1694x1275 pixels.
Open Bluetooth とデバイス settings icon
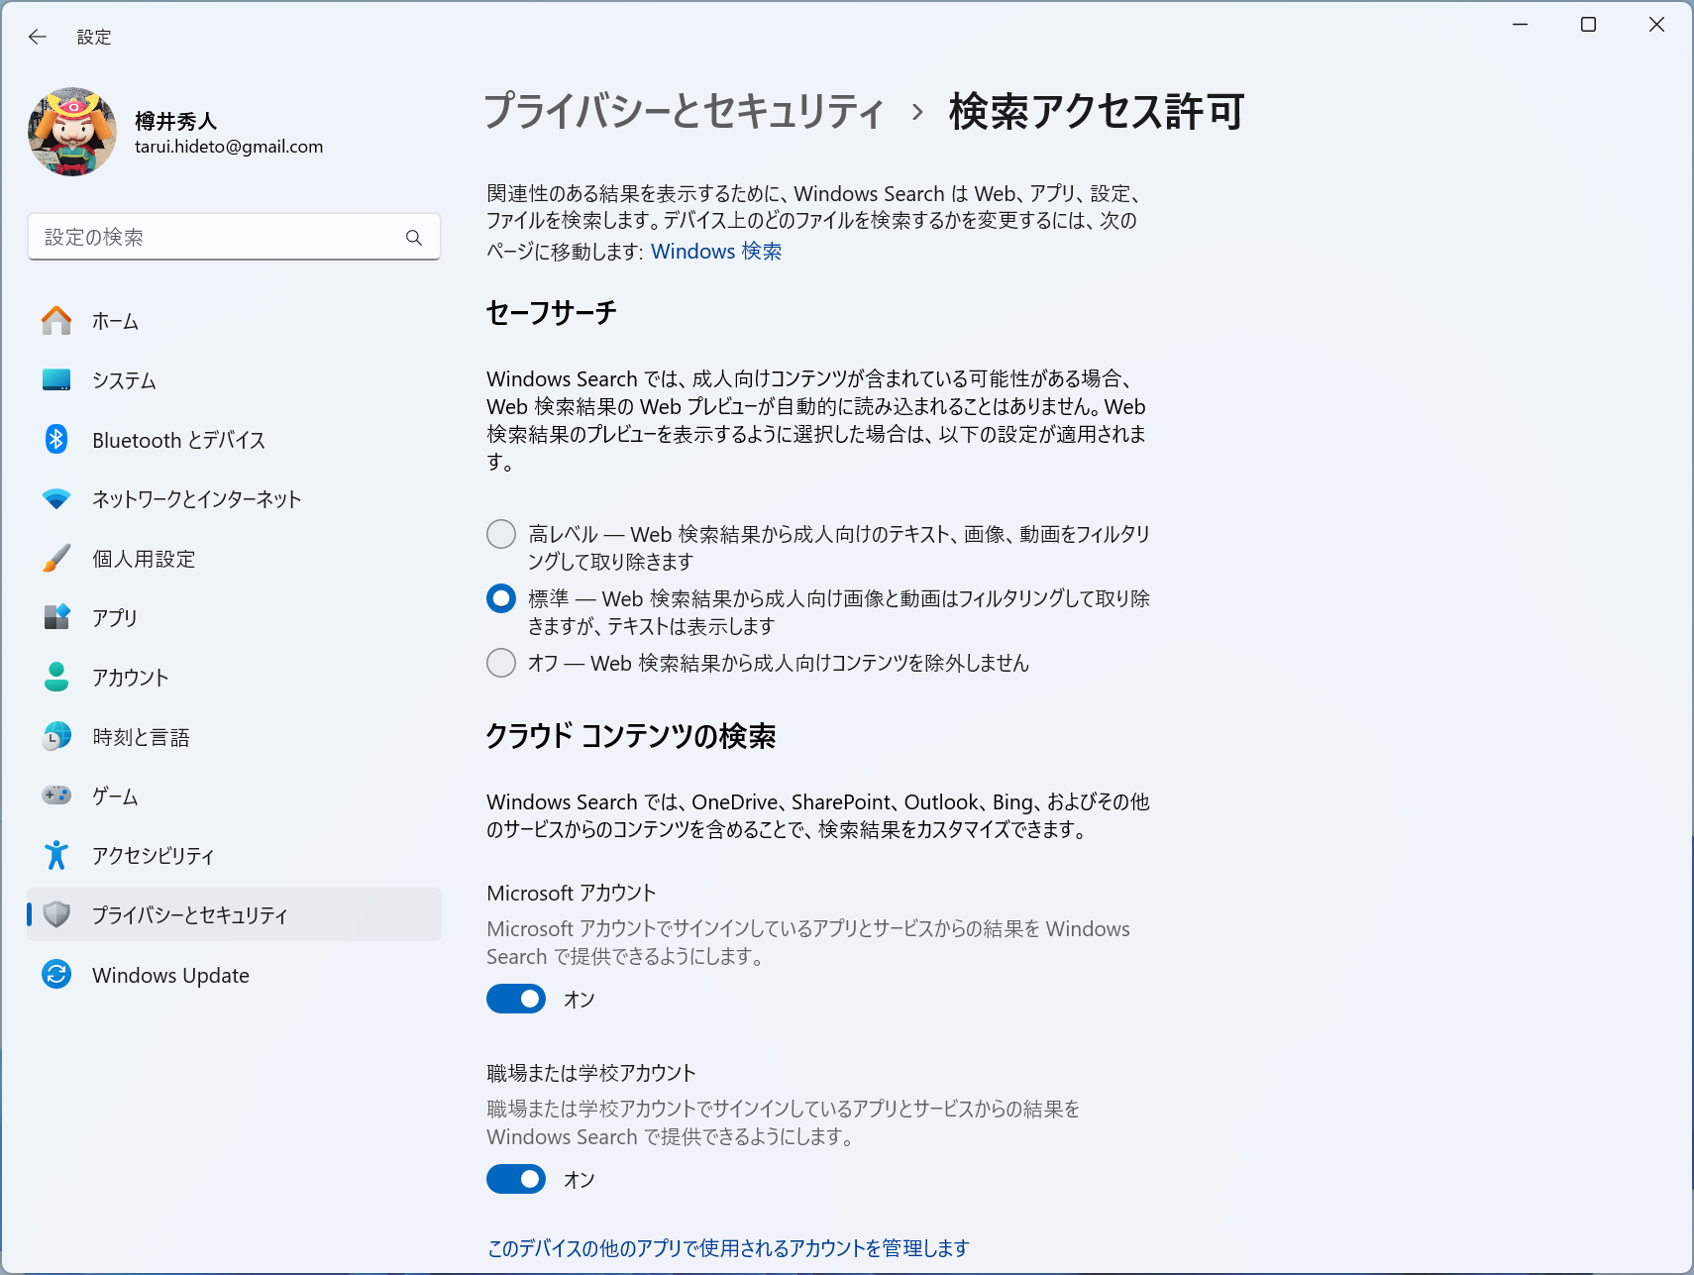tap(56, 439)
